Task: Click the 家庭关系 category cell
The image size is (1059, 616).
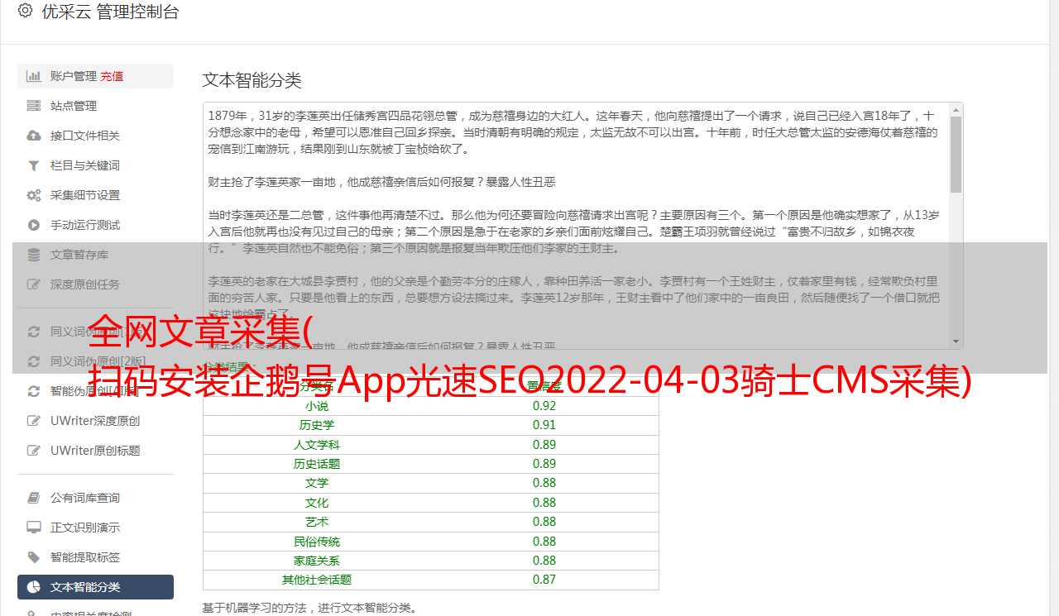Action: (x=317, y=561)
